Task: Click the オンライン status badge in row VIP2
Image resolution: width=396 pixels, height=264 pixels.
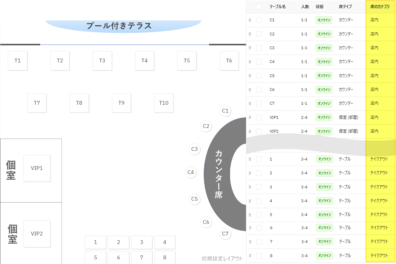Action: (x=324, y=131)
